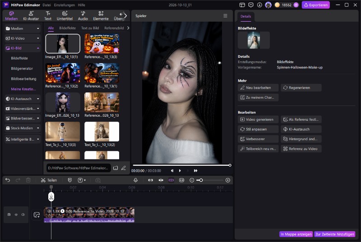Viewport: 361px width, 242px height.
Task: Click the Reference_To_Video clip on timeline
Action: [89, 215]
